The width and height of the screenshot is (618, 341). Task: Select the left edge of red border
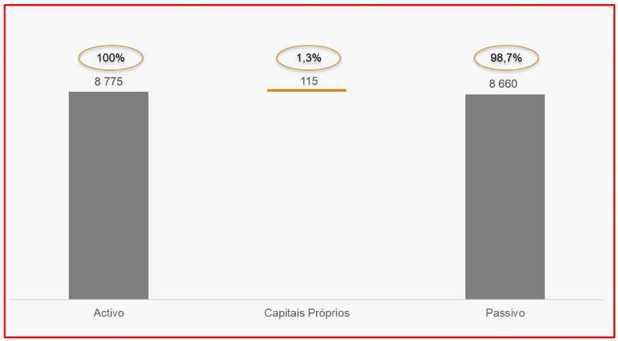click(x=5, y=170)
